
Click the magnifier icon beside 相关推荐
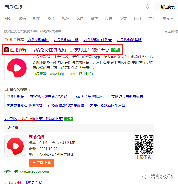coord(6,40)
